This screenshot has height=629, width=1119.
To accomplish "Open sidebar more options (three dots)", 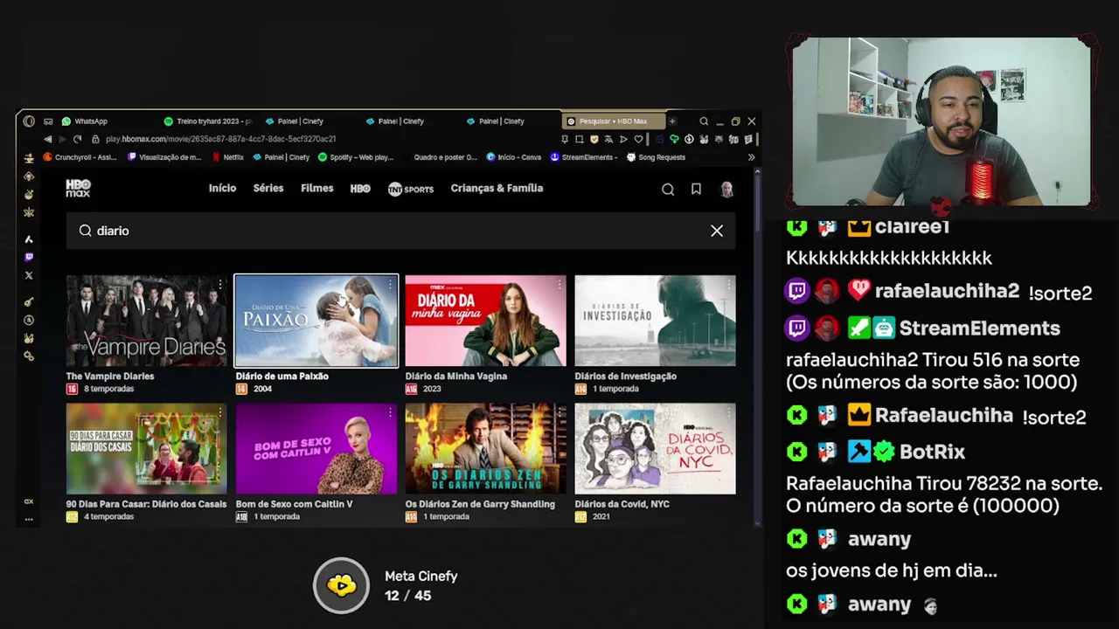I will (29, 519).
